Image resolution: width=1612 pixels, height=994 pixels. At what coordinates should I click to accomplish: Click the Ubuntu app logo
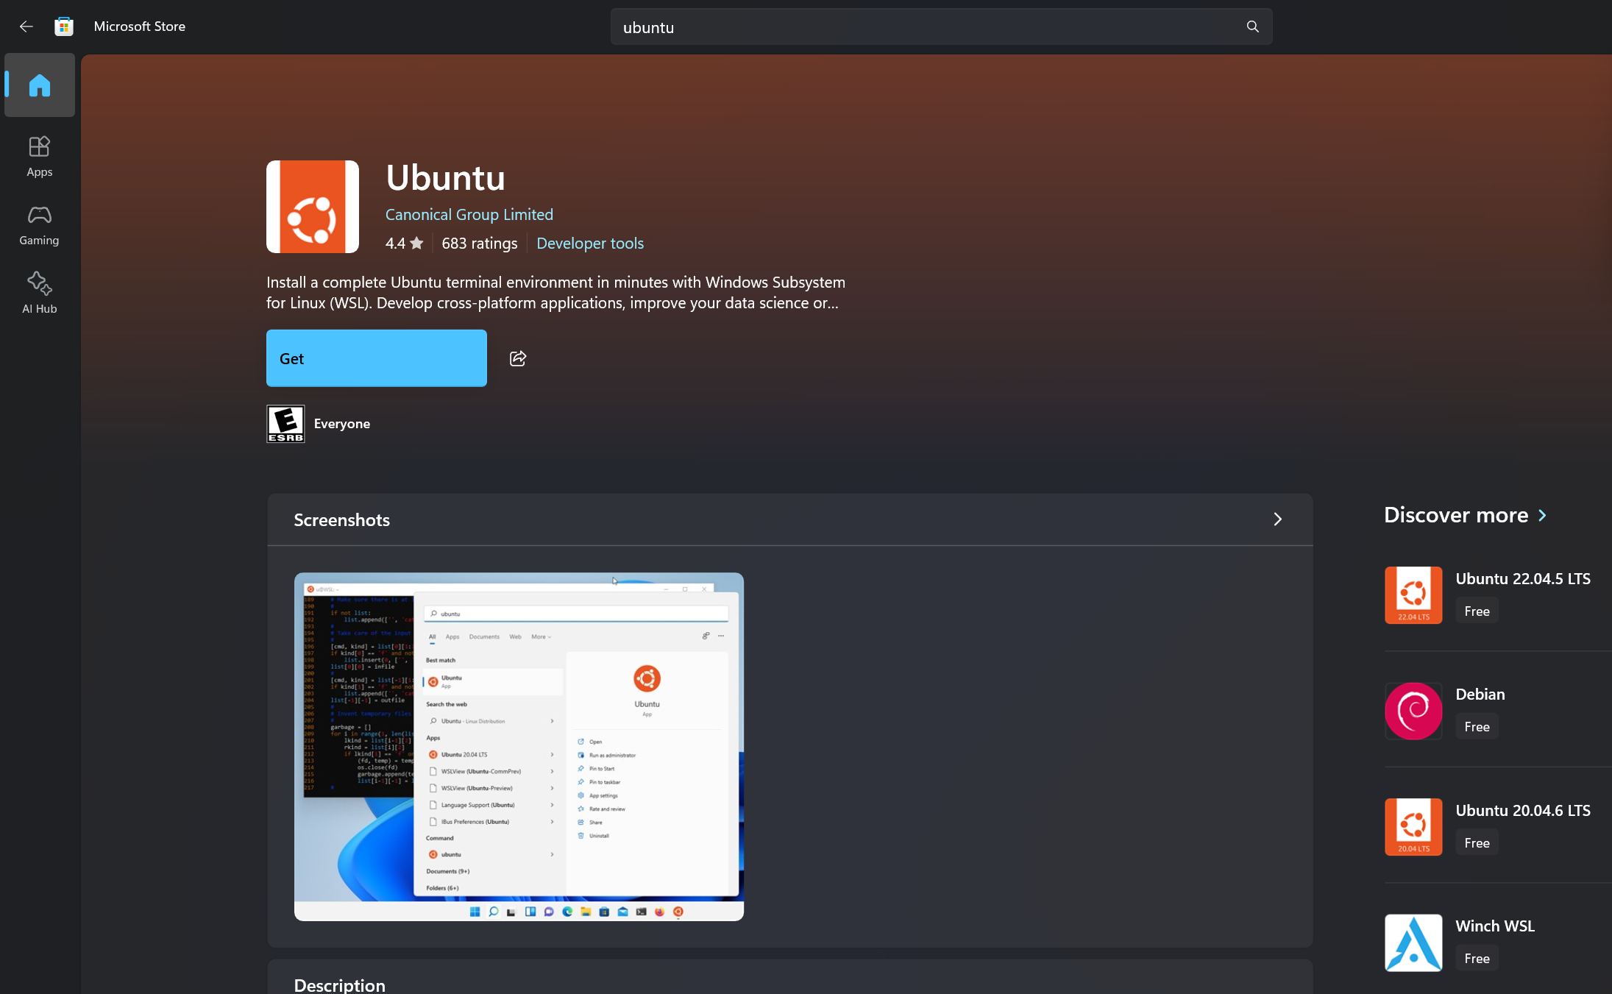[313, 207]
